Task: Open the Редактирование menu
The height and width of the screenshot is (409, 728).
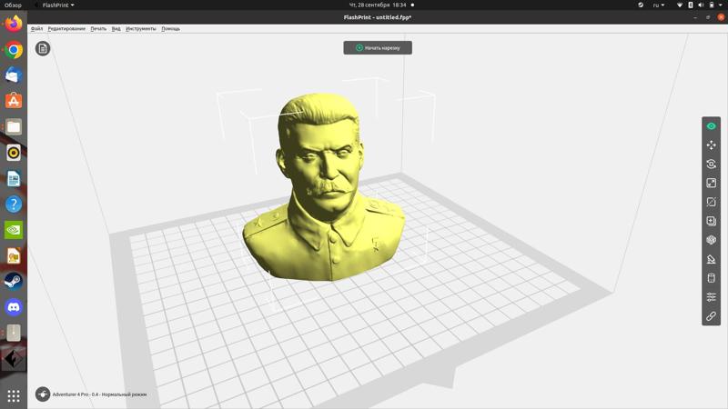Action: pyautogui.click(x=66, y=29)
